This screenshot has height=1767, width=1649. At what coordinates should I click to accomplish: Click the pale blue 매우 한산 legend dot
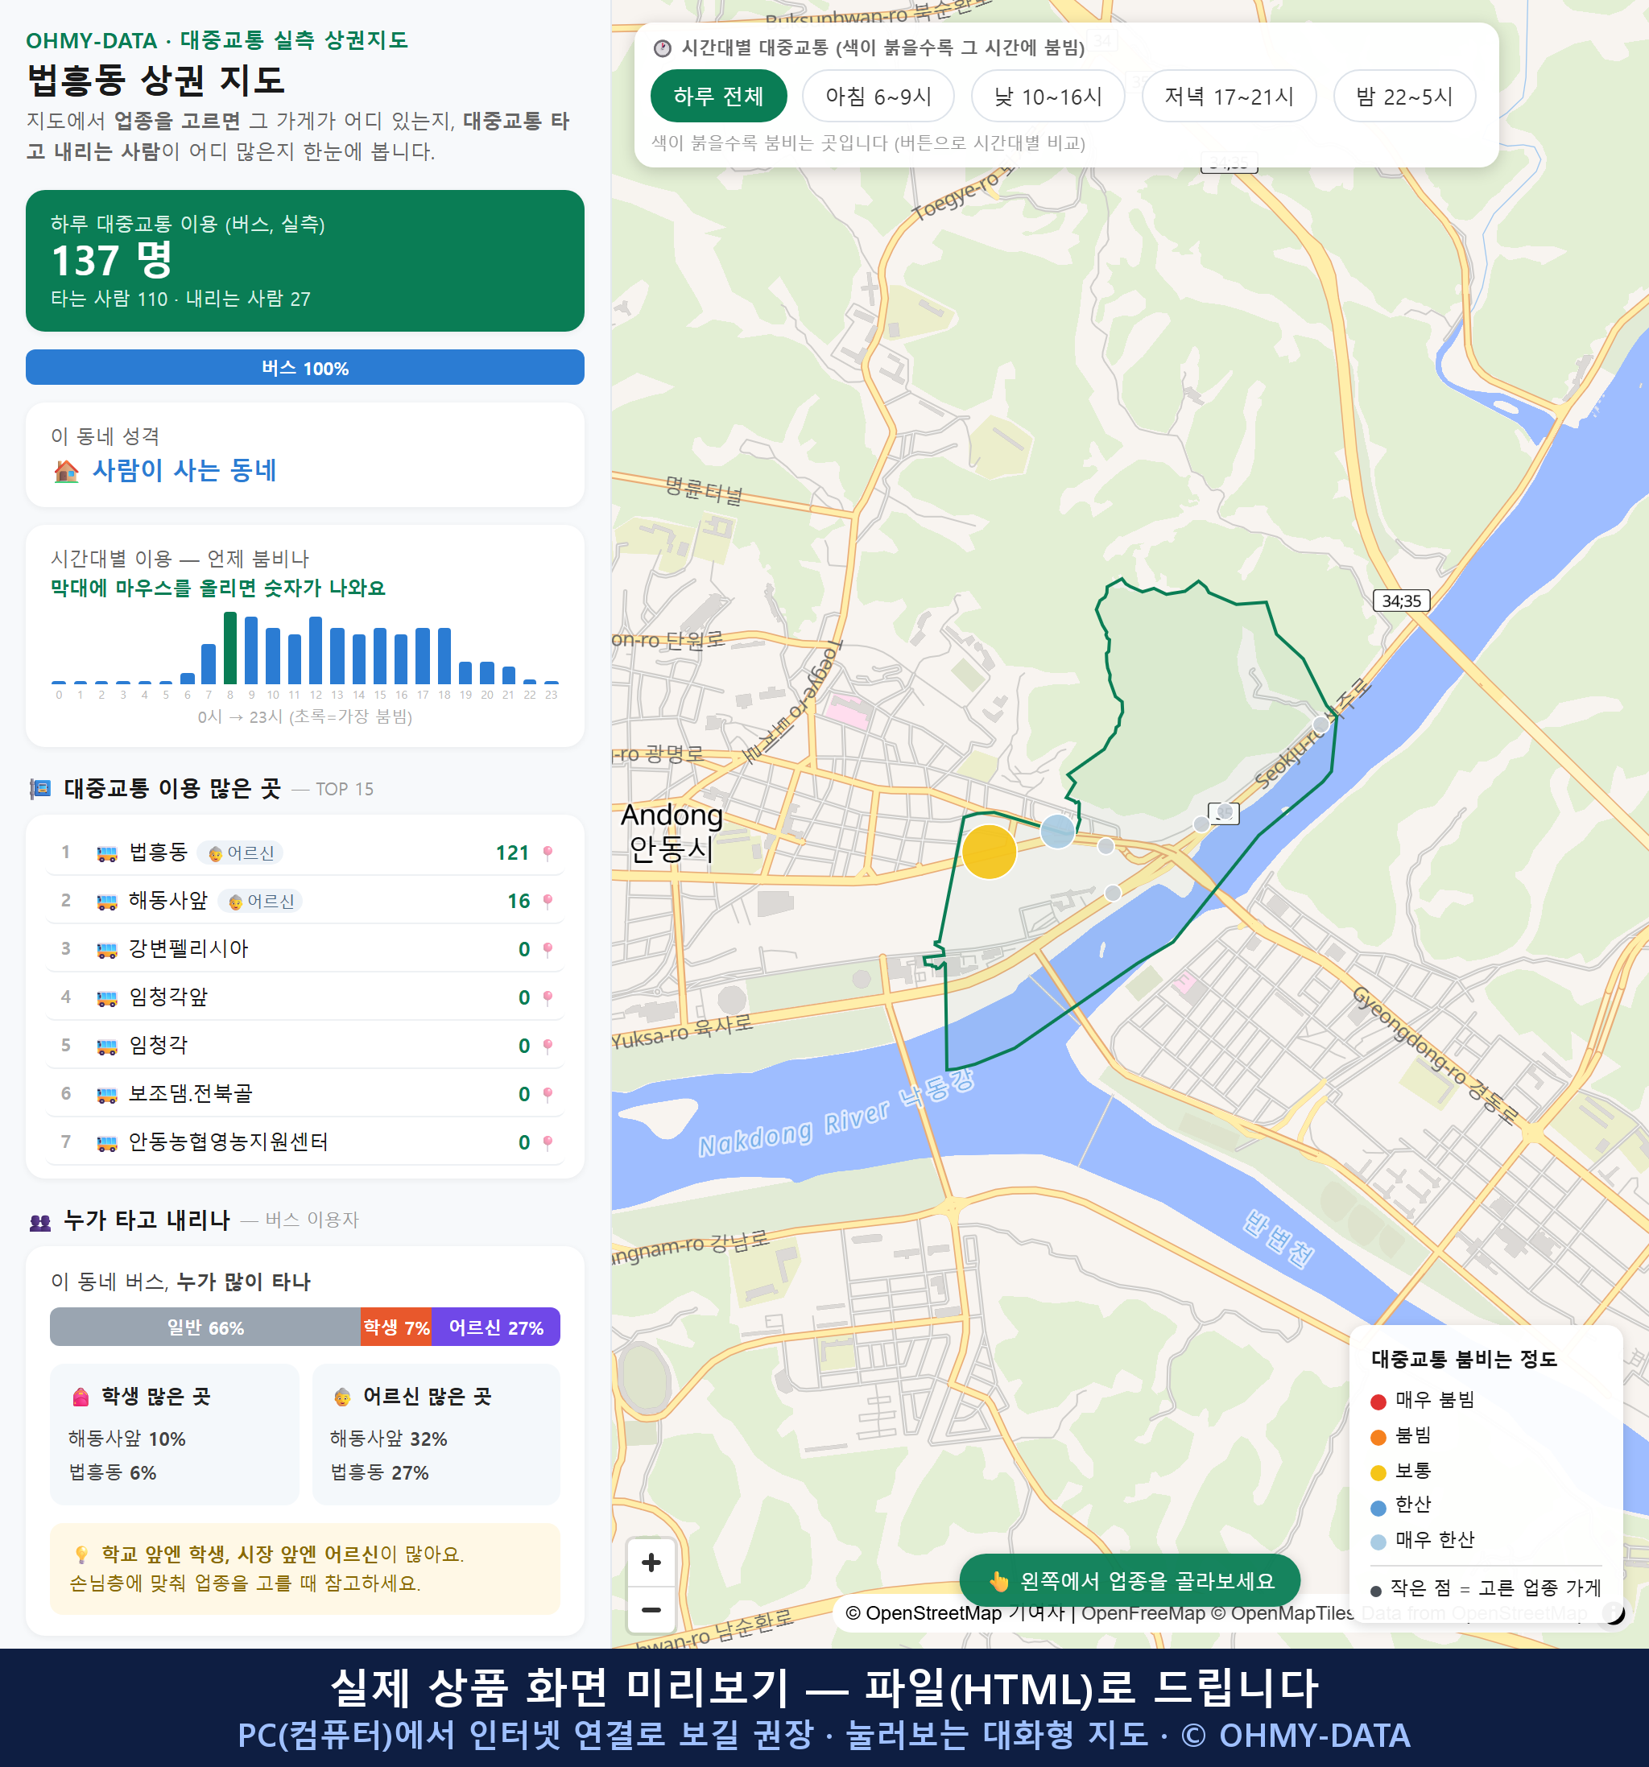(1378, 1542)
